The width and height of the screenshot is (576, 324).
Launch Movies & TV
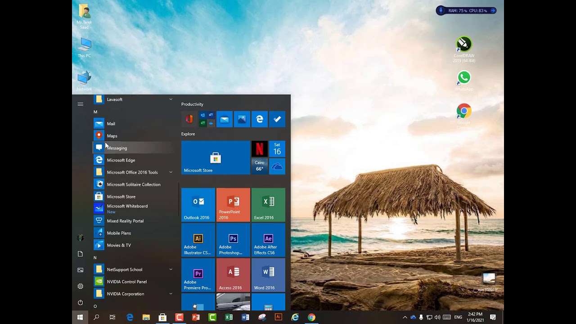pyautogui.click(x=133, y=245)
